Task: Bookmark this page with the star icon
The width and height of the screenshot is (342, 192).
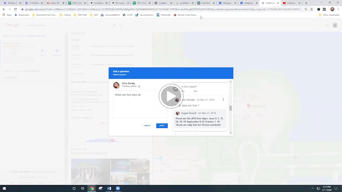Action: coord(312,9)
